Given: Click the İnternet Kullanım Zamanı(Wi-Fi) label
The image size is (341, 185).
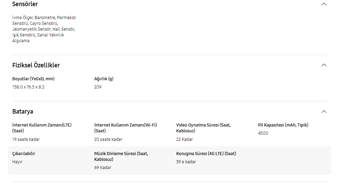Looking at the screenshot, I should [126, 128].
